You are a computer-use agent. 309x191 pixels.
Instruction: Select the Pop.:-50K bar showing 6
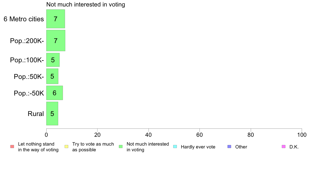[x=55, y=93]
